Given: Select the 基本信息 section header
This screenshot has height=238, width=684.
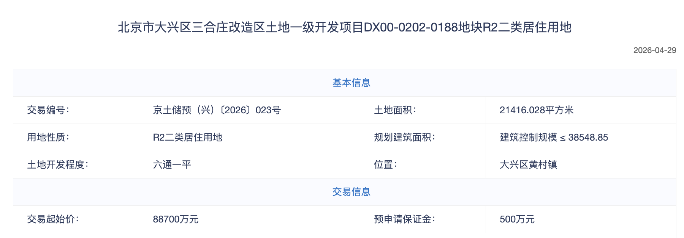Looking at the screenshot, I should (x=351, y=83).
